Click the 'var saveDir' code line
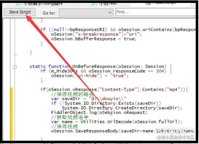The image size is (199, 144). coord(89,99)
